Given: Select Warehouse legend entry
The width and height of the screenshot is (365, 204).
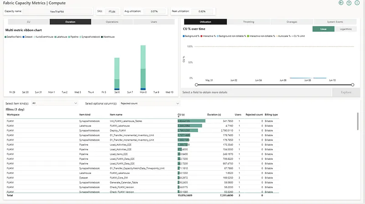Looking at the screenshot, I should (108, 37).
